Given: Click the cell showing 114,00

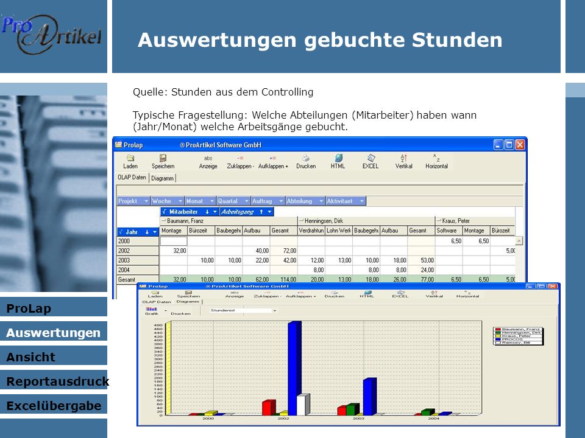Looking at the screenshot, I should click(283, 279).
